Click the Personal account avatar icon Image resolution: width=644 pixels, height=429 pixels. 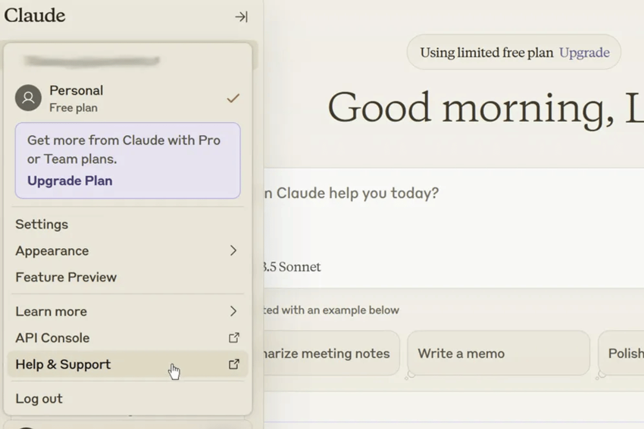tap(28, 98)
